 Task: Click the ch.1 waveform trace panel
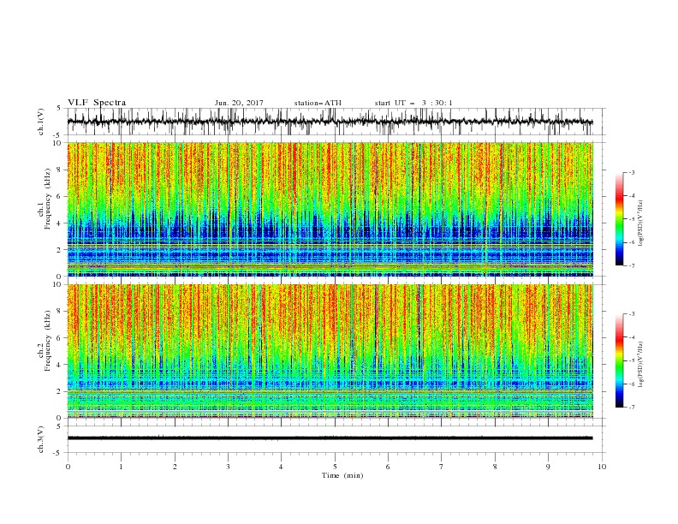pos(336,122)
